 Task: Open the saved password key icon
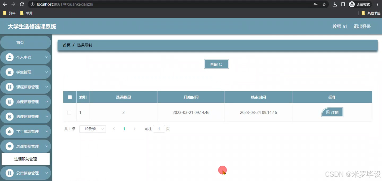pos(316,4)
